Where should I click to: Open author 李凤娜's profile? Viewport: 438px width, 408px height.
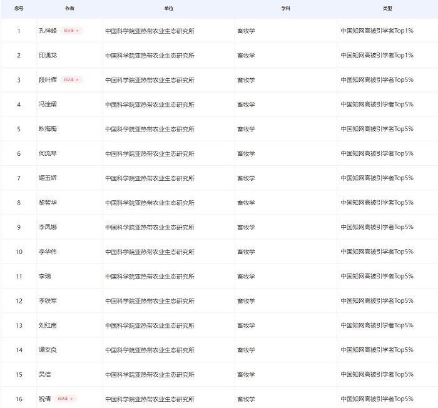48,227
